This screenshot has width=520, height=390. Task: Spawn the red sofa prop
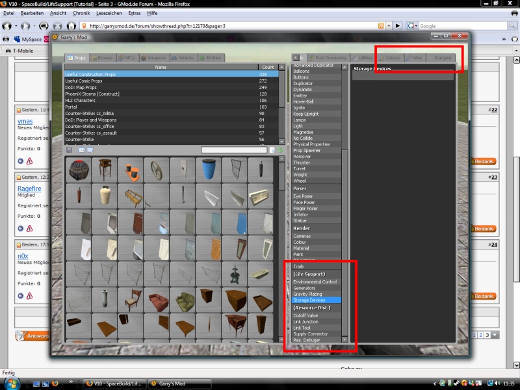157,302
